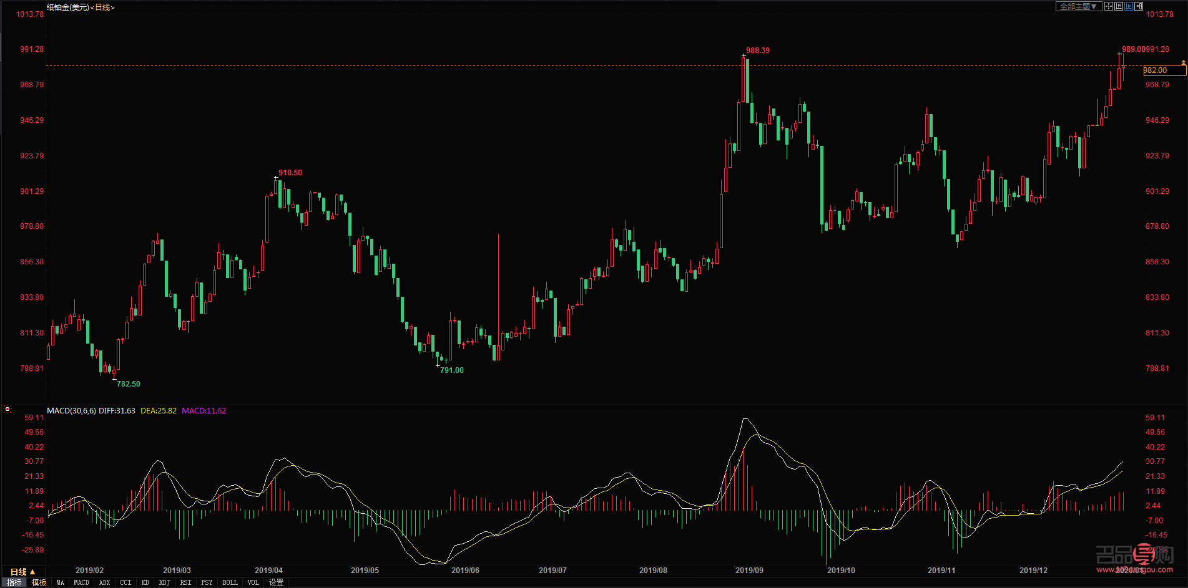Expand the 日线 timeframe selector triangle
Viewport: 1188px width, 588px height.
tap(32, 571)
